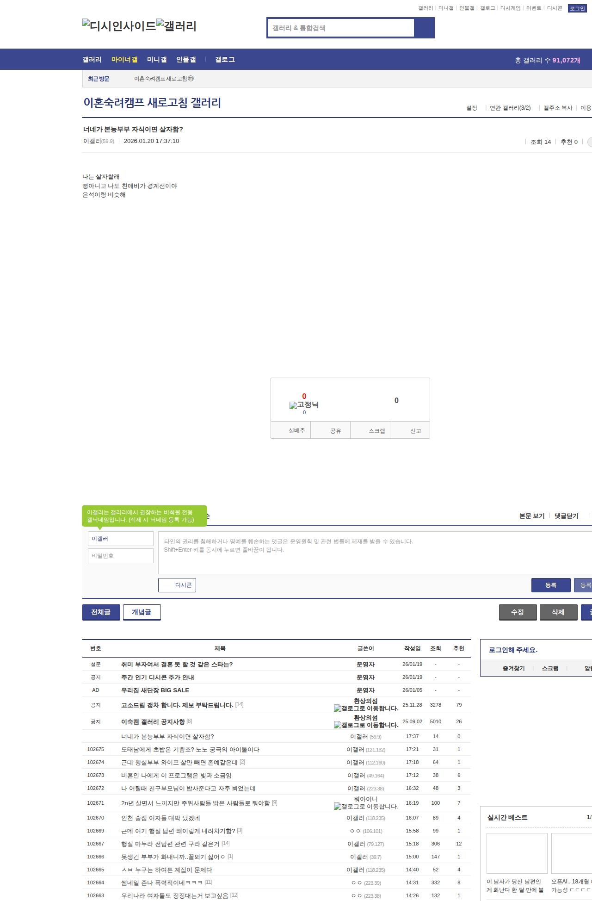Open 인물갤 in the blue navigation bar
The image size is (592, 901).
[x=186, y=60]
